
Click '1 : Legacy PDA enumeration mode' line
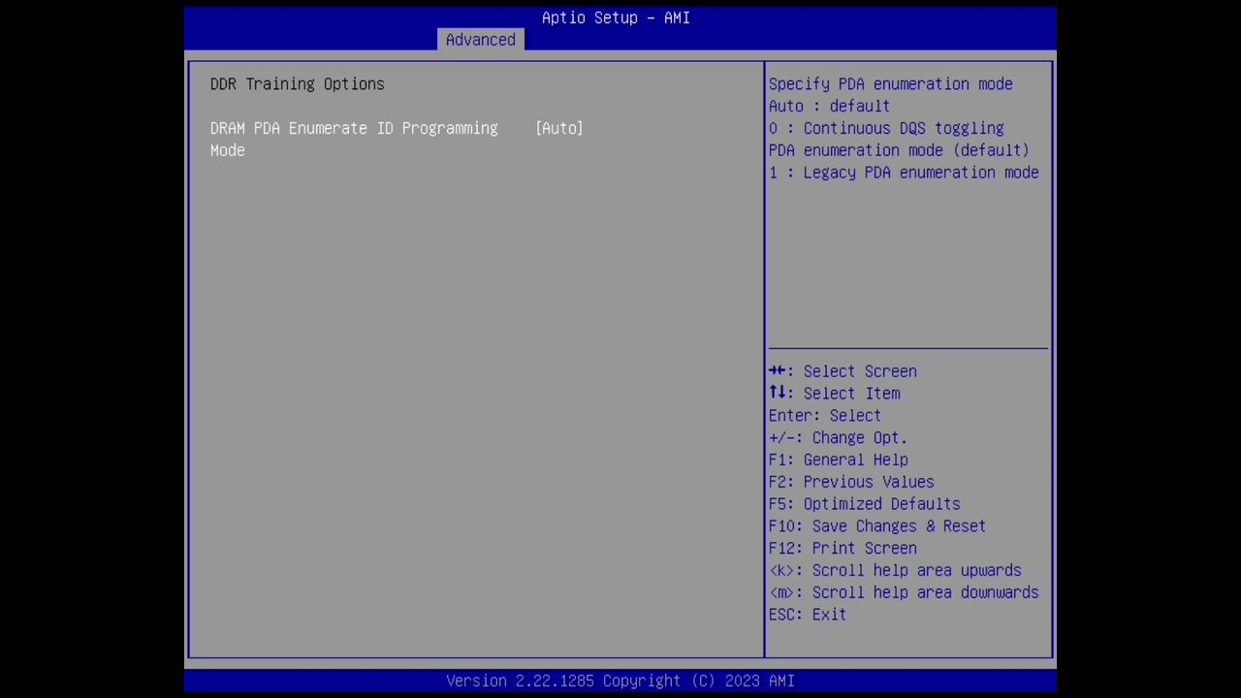pos(904,173)
